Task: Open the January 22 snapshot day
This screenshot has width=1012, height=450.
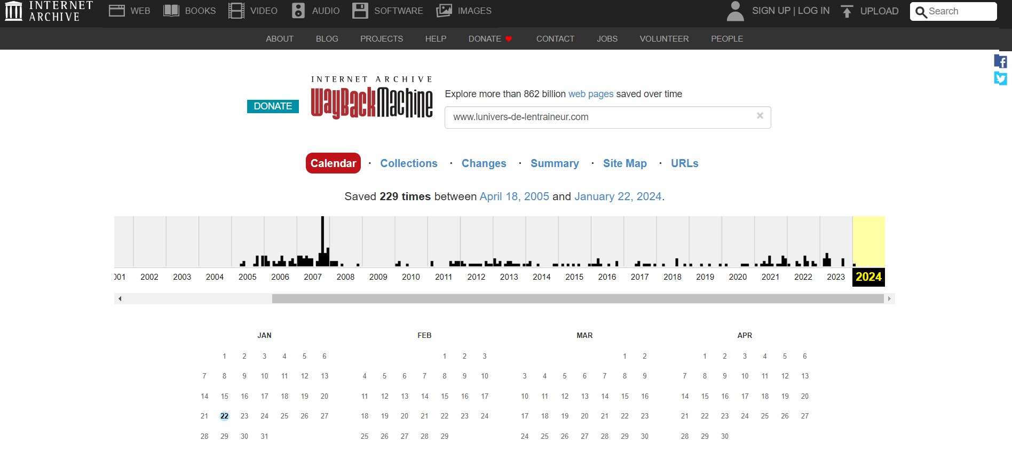Action: click(x=224, y=416)
